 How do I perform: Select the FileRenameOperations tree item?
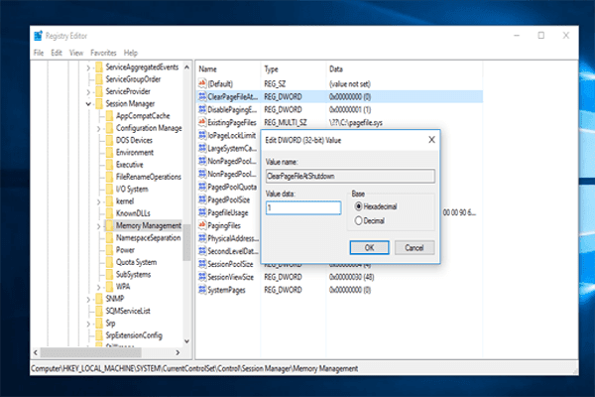click(149, 177)
